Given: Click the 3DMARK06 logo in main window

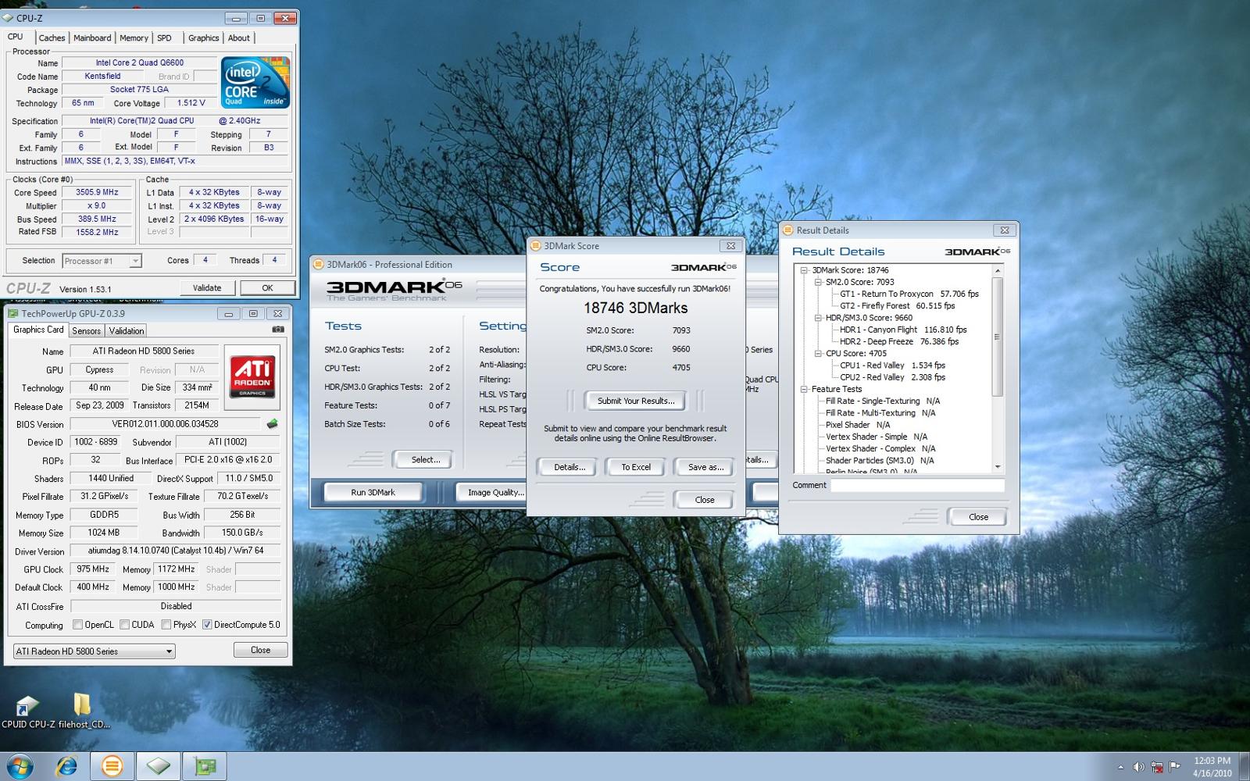Looking at the screenshot, I should tap(395, 289).
